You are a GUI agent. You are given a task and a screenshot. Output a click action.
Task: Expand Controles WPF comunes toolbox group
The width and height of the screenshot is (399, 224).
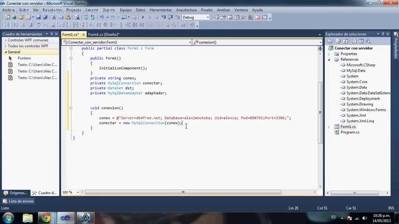pos(6,40)
